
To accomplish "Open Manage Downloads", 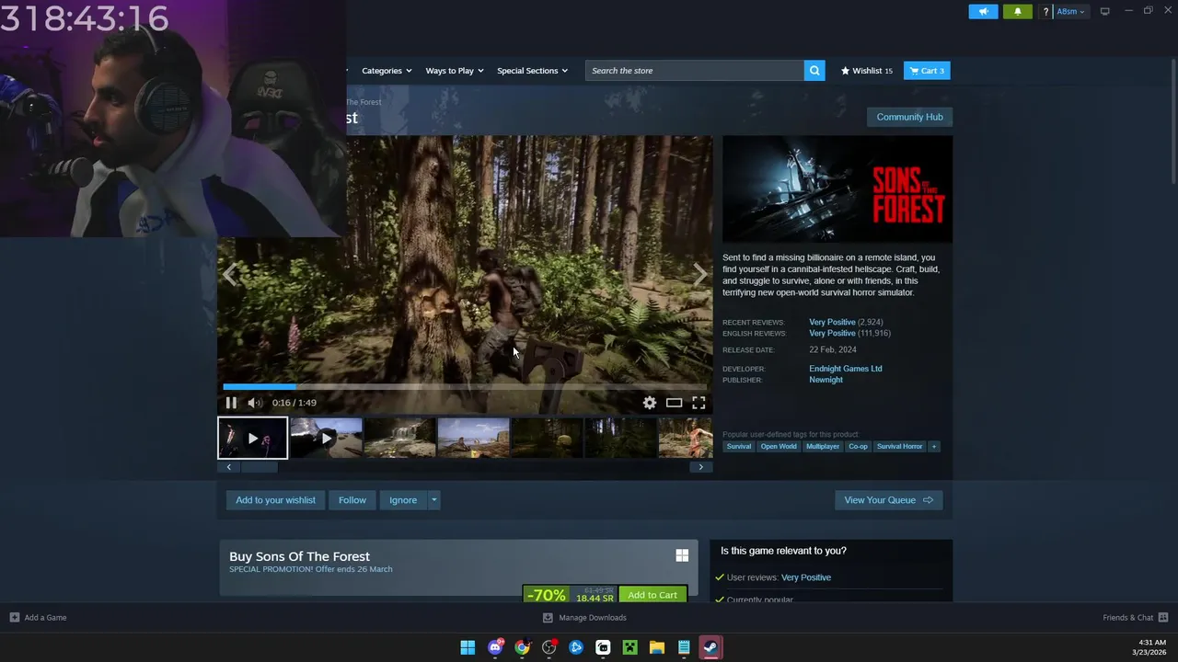I will (584, 618).
